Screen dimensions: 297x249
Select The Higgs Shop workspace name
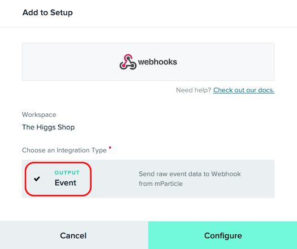tap(48, 127)
